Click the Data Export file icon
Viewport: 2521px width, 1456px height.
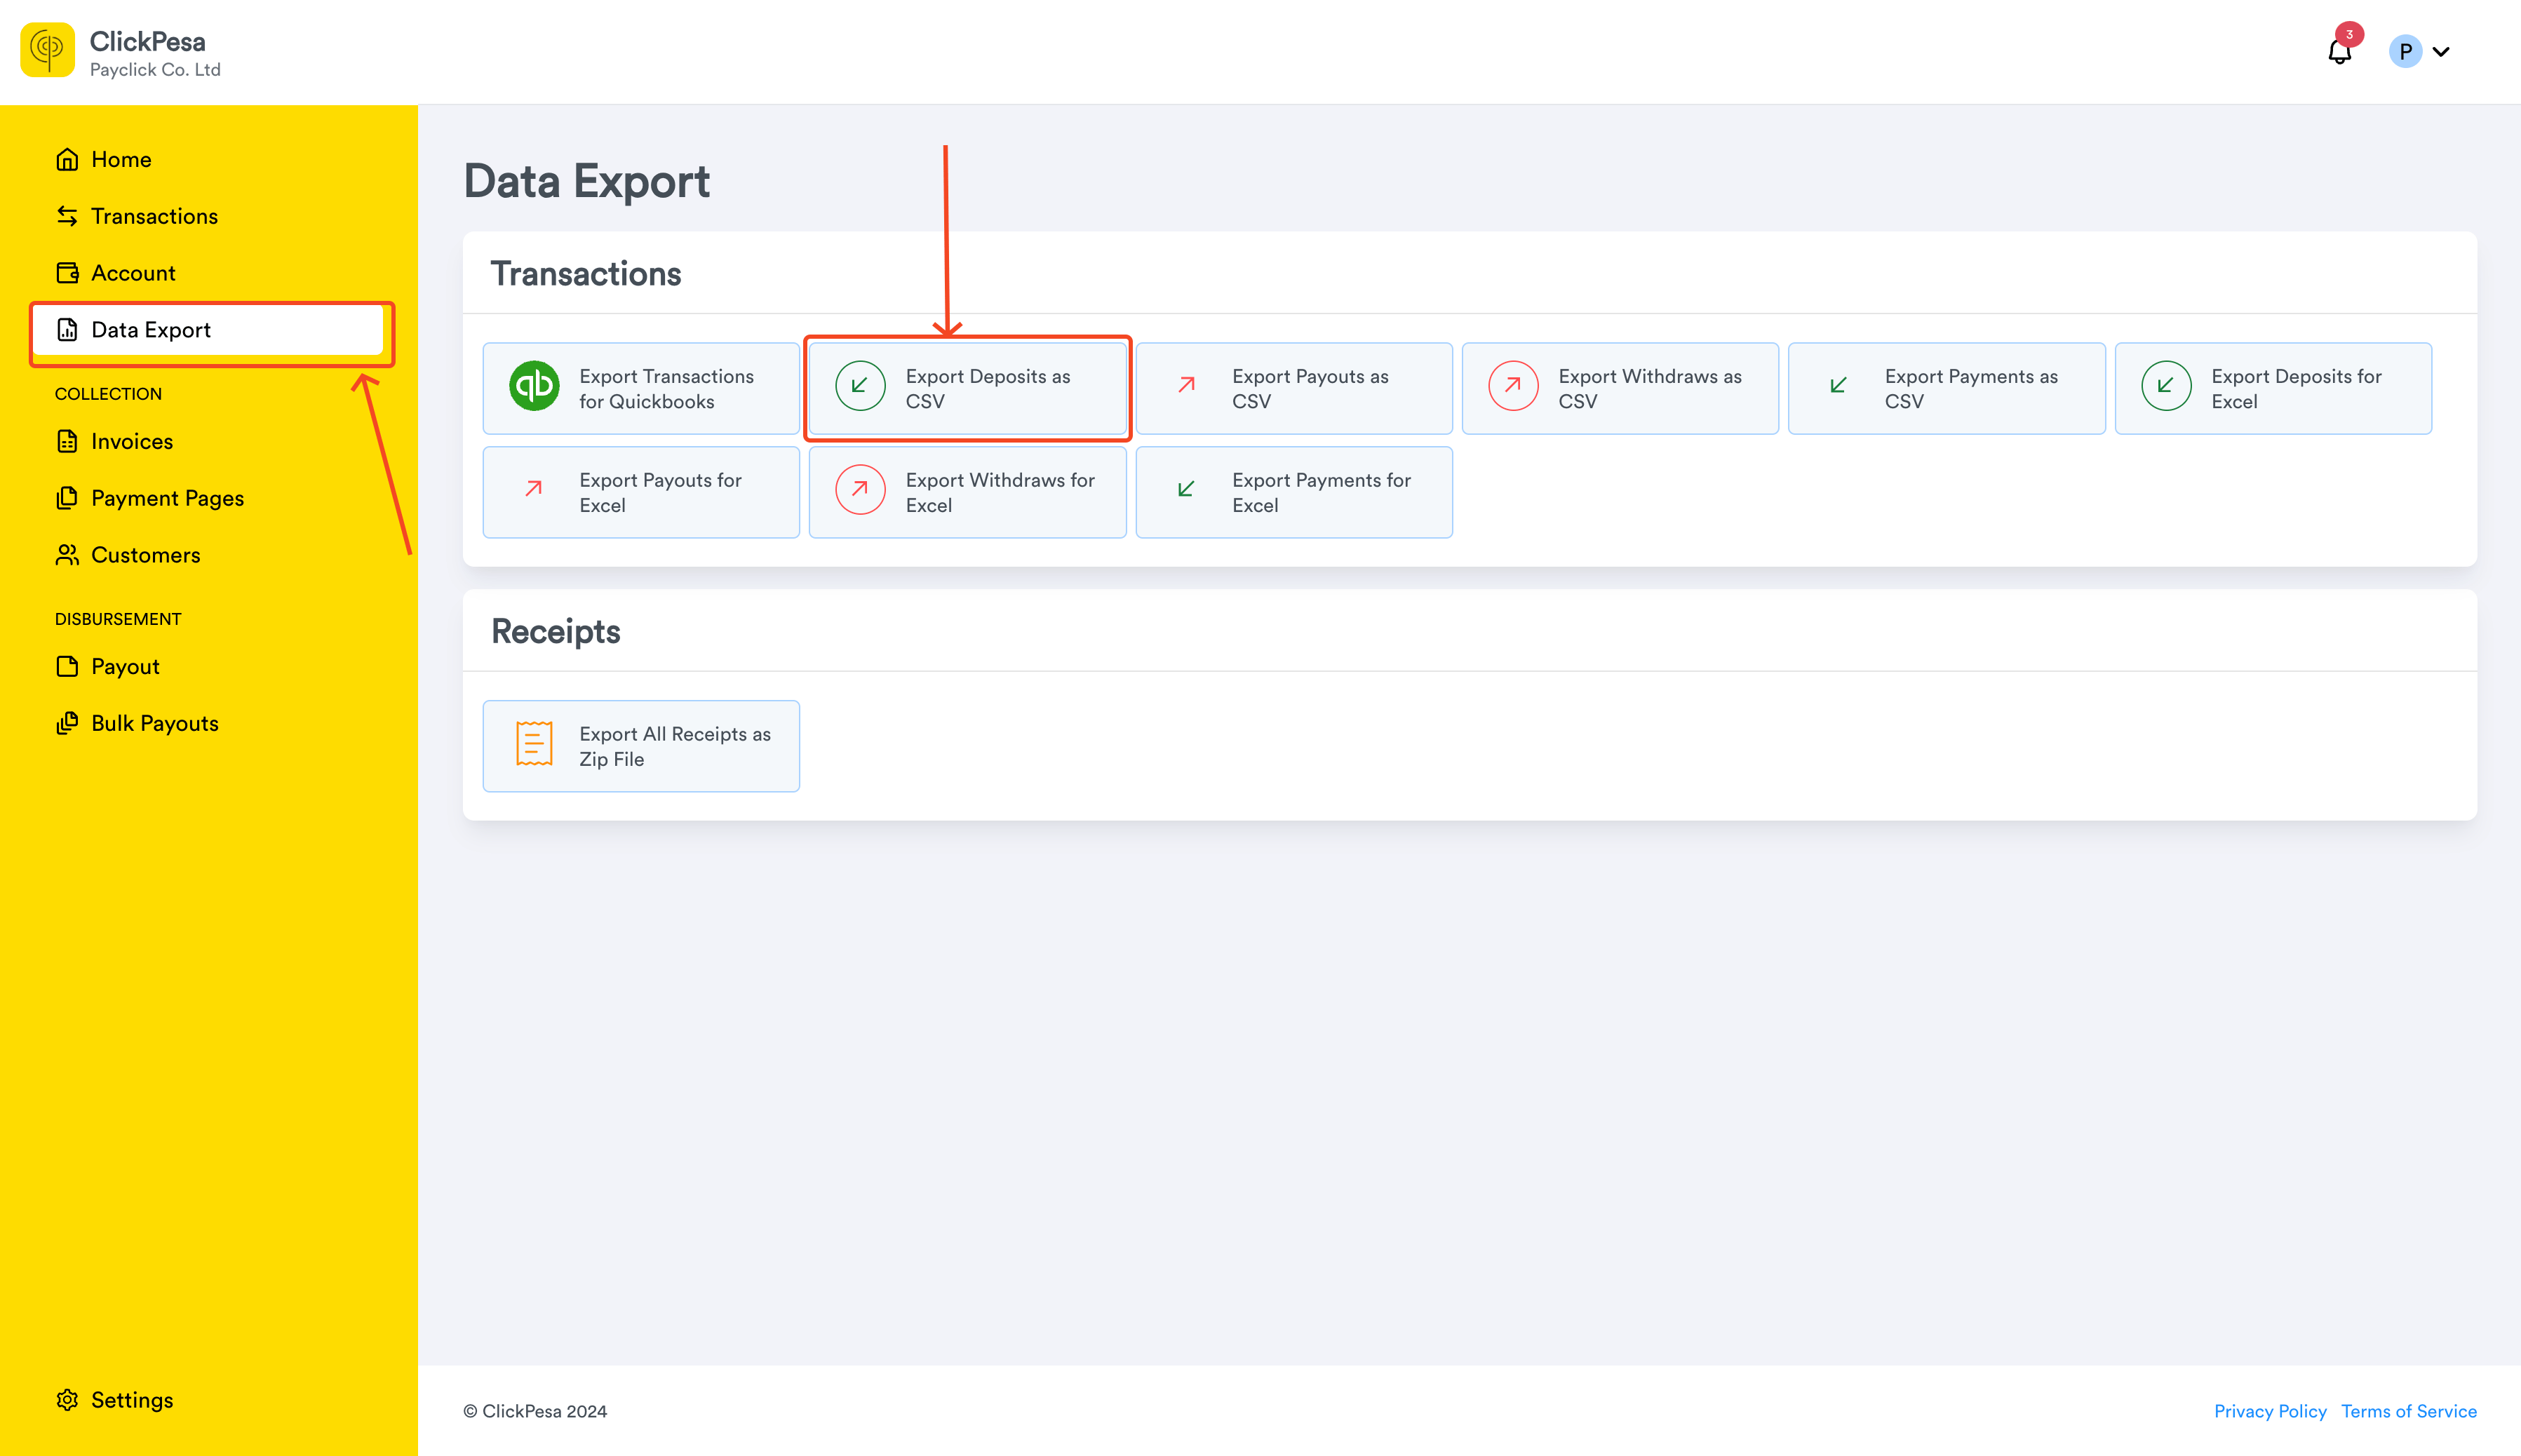[67, 330]
